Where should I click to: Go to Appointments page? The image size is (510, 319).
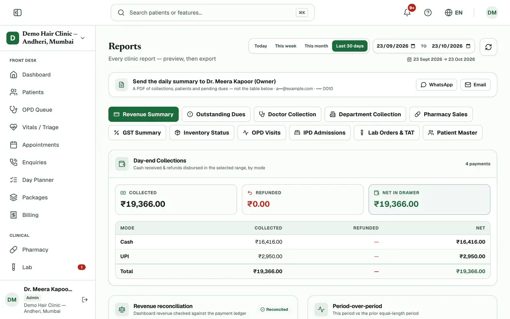pos(48,145)
